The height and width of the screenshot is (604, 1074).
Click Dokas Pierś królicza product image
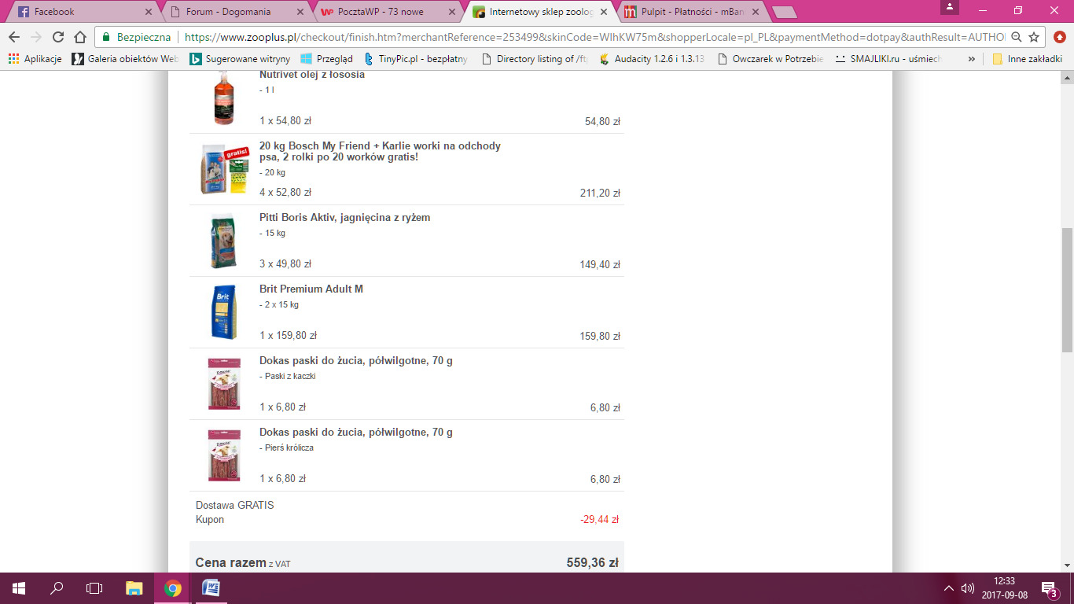[x=224, y=455]
